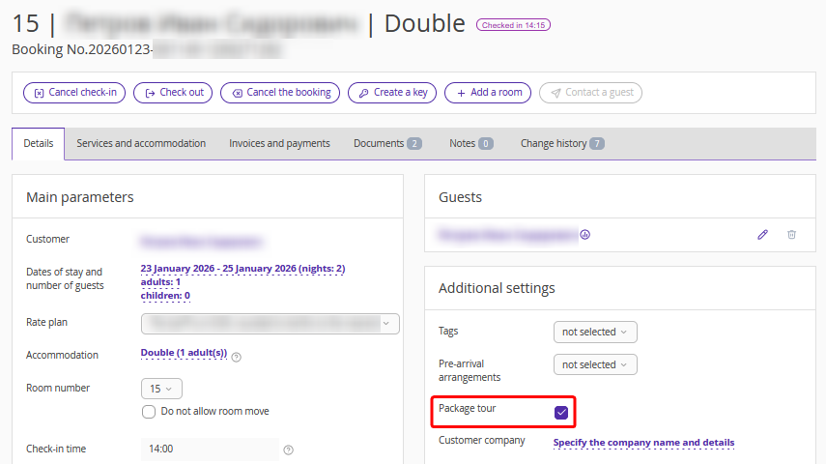This screenshot has width=826, height=464.
Task: Edit the guest with pencil icon
Action: (x=763, y=235)
